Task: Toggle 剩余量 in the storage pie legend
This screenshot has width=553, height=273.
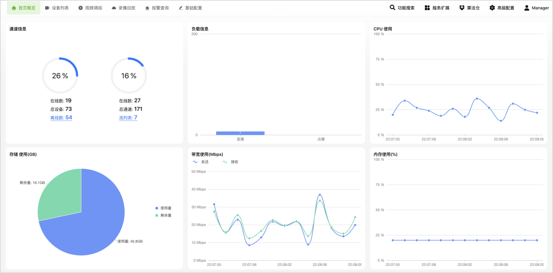Action: pos(163,215)
